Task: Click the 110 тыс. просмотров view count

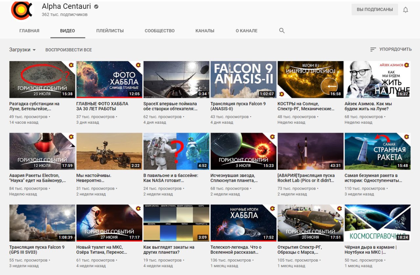Action: 365,189
